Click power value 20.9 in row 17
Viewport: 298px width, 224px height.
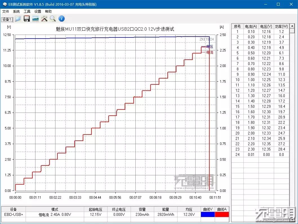[281, 117]
